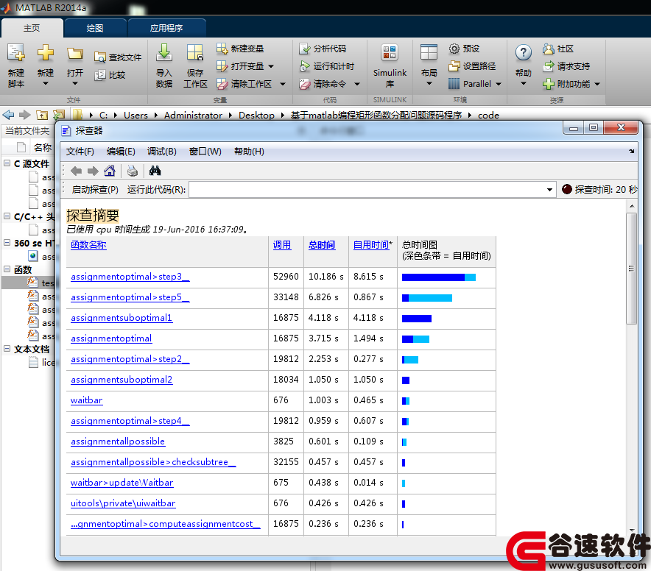Click the profiler binoculars find icon
Screen dimensions: 651x571
155,171
